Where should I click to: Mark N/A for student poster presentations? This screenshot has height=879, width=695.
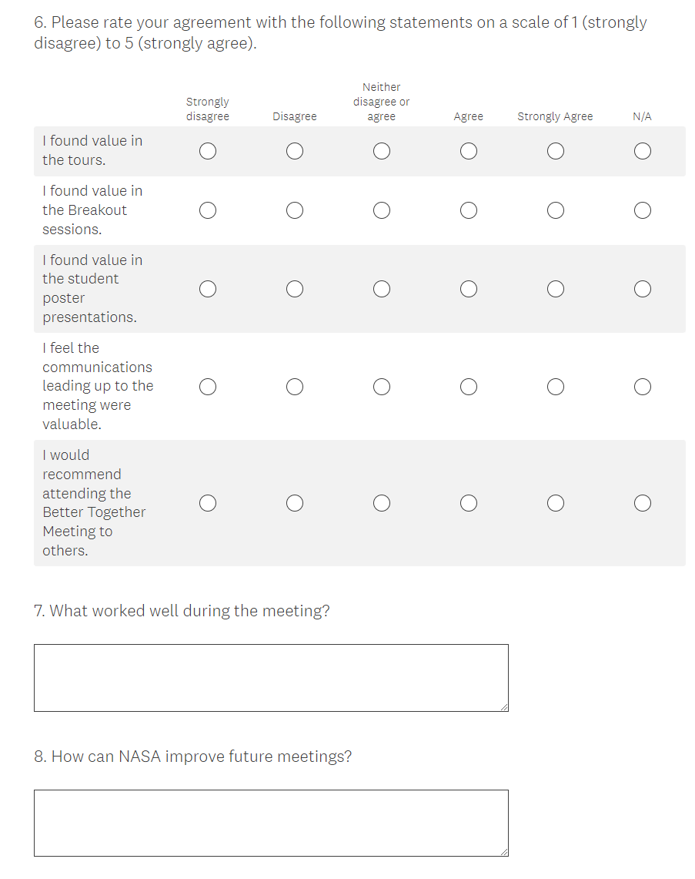pyautogui.click(x=643, y=289)
